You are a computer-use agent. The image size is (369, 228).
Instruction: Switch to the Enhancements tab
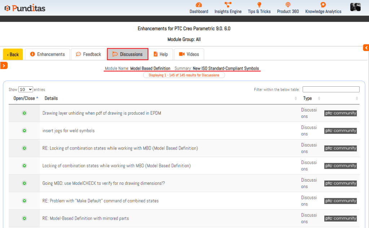pos(48,54)
